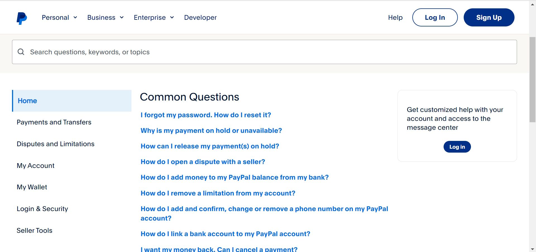
Task: Expand the Business dropdown menu
Action: pos(105,18)
